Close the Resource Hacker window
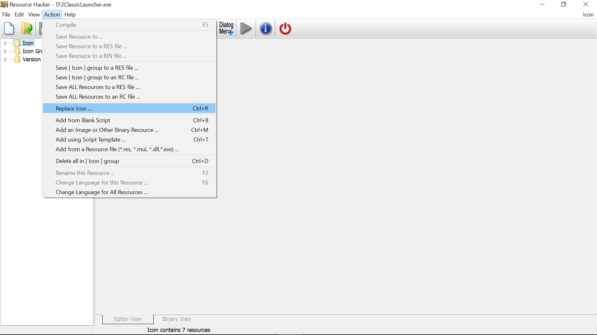597x335 pixels. pyautogui.click(x=585, y=4)
